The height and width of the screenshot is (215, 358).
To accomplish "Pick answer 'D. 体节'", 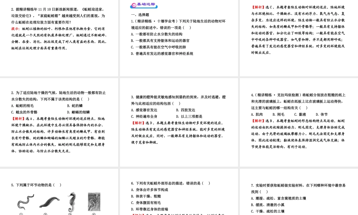I will [x=322, y=114].
